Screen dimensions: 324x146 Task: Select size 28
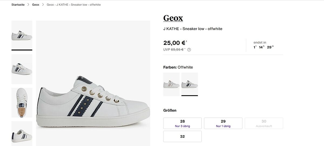coord(183,123)
